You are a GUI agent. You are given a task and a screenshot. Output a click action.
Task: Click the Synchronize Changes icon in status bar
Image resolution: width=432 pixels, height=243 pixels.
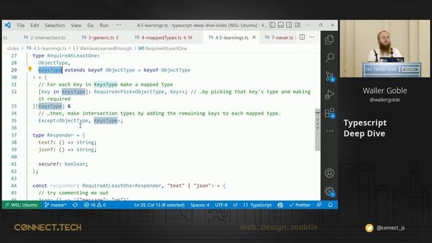click(75, 205)
